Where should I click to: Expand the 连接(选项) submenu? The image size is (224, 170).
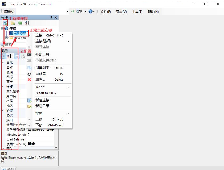pyautogui.click(x=49, y=41)
